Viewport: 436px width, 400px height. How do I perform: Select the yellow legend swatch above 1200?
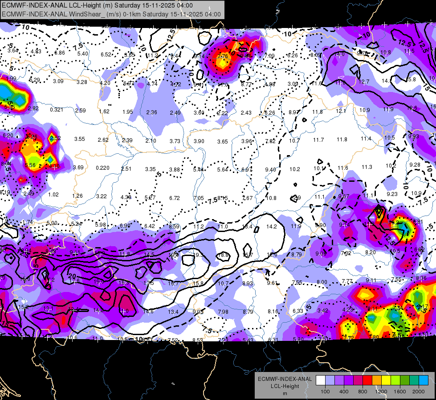click(x=386, y=380)
